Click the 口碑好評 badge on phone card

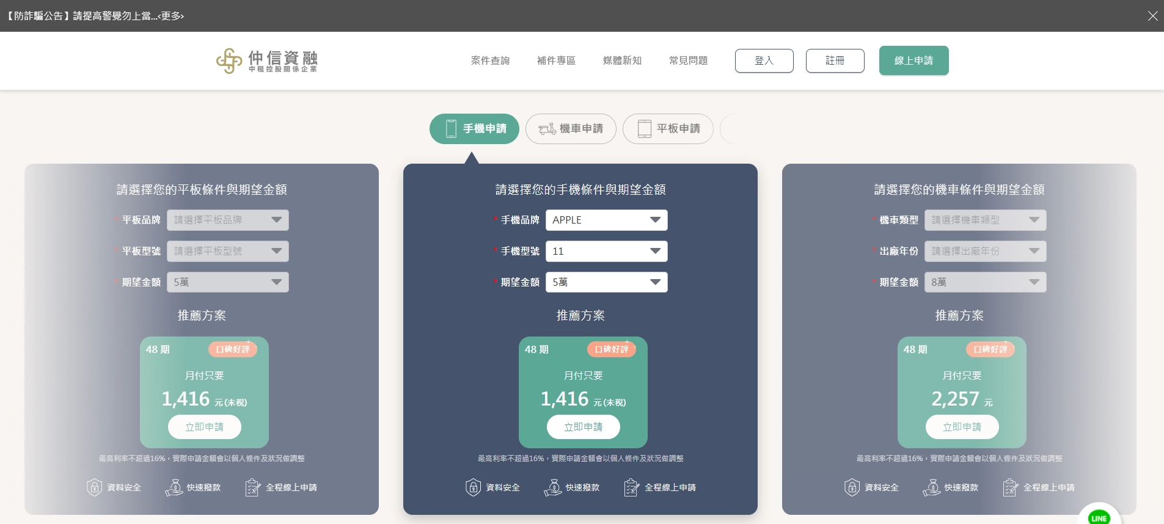tap(612, 349)
